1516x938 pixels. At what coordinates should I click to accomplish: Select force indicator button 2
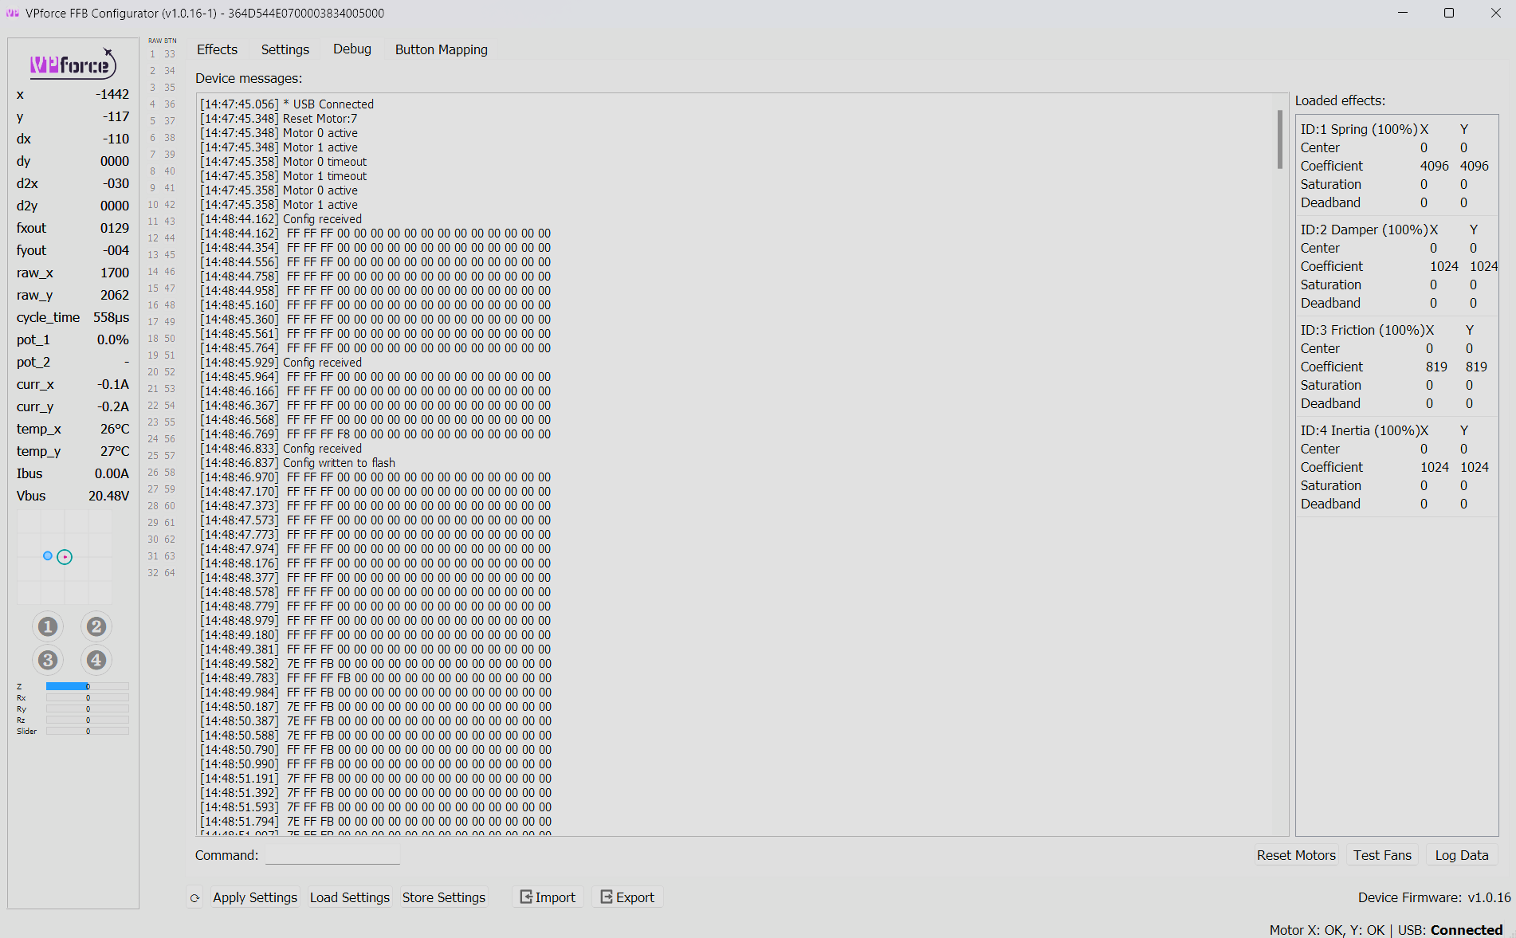(96, 626)
